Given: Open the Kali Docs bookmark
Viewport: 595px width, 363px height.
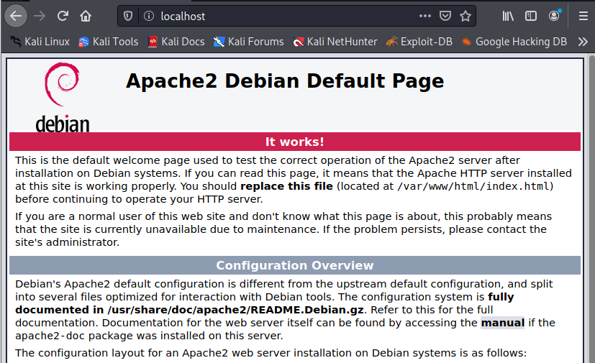Looking at the screenshot, I should click(x=176, y=42).
